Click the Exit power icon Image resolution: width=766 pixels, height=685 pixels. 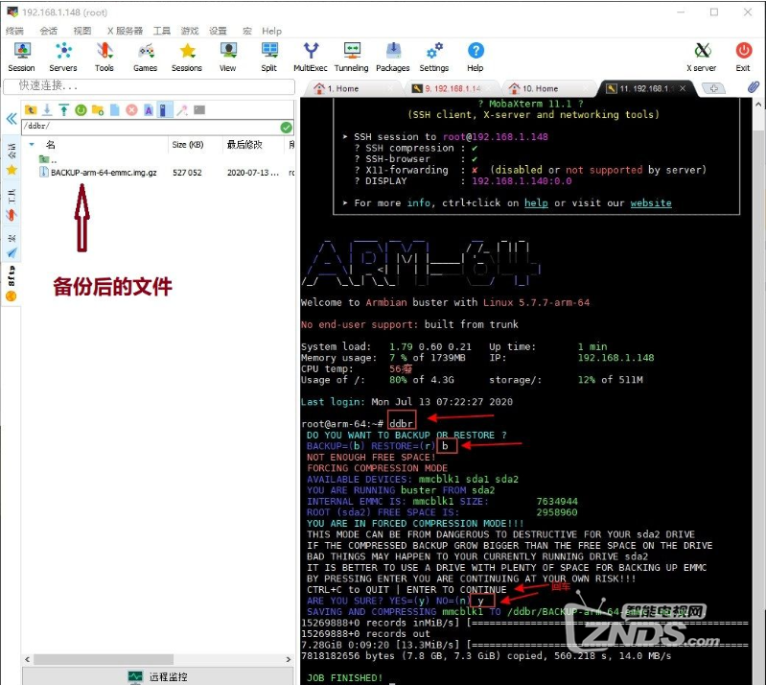(x=743, y=58)
